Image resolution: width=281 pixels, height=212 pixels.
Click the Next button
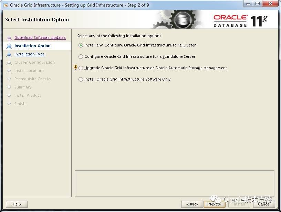coord(214,204)
